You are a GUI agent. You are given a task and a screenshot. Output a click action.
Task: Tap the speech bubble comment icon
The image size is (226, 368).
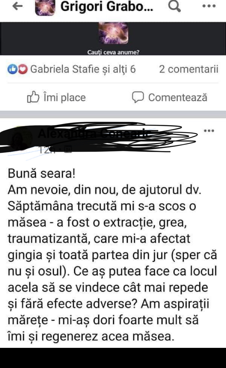138,97
